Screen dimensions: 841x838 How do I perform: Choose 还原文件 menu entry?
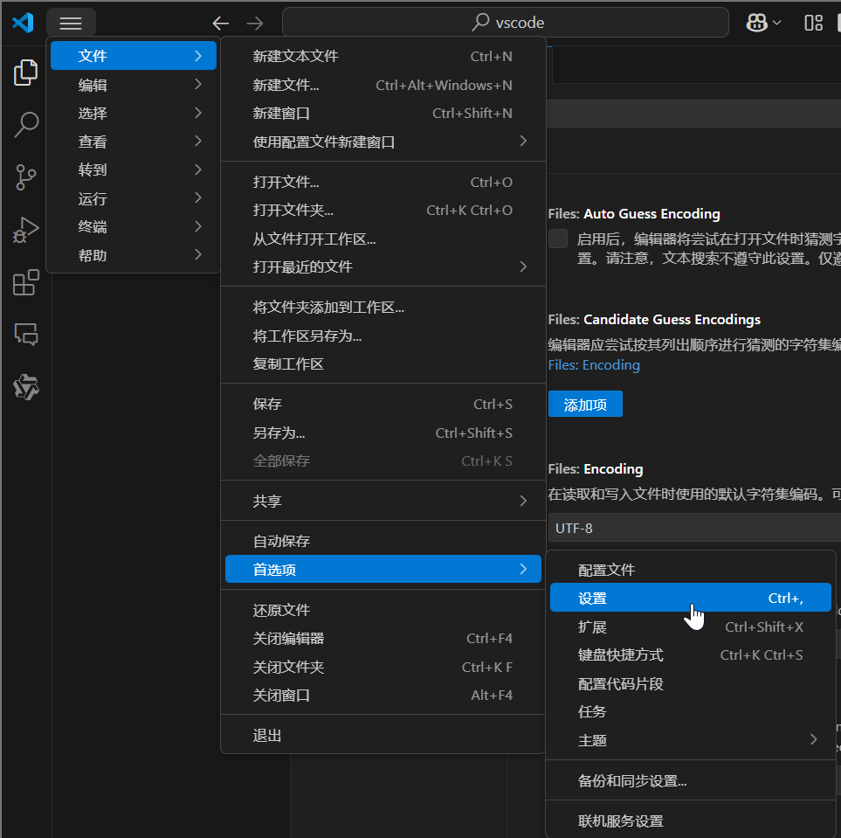[383, 610]
